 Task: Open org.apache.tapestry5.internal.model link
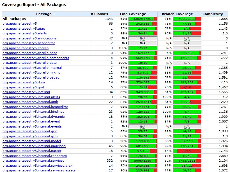[x=32, y=141]
